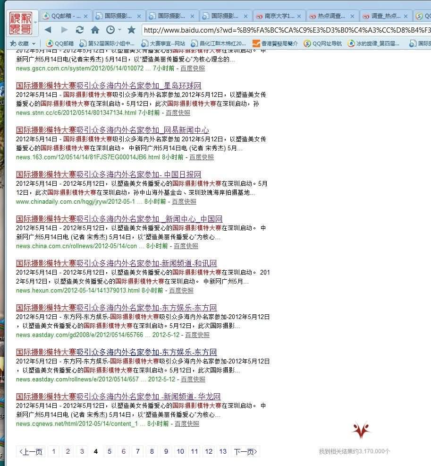Open the QQ邮箱 bookmark

click(x=60, y=43)
